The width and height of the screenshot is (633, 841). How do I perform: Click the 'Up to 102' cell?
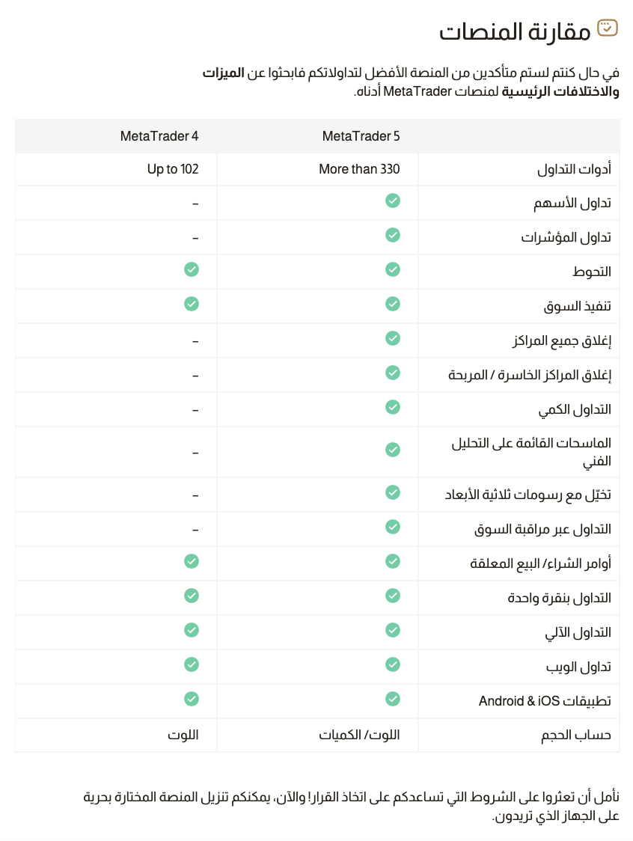(x=173, y=169)
